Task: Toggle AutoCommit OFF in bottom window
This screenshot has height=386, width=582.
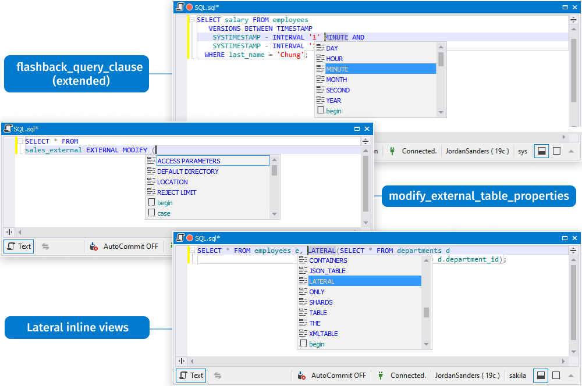Action: [x=332, y=376]
